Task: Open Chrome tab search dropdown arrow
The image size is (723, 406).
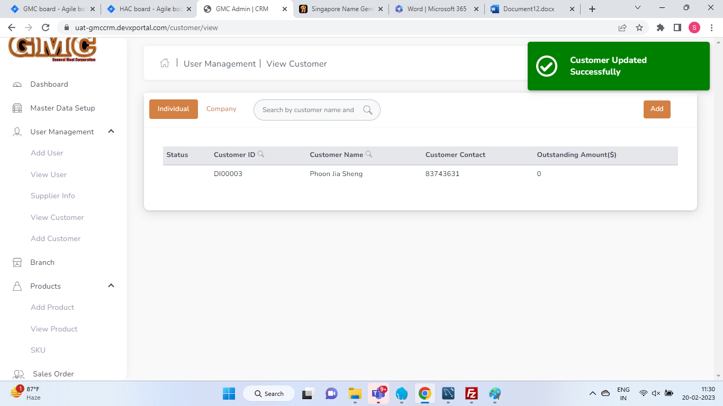Action: point(637,8)
